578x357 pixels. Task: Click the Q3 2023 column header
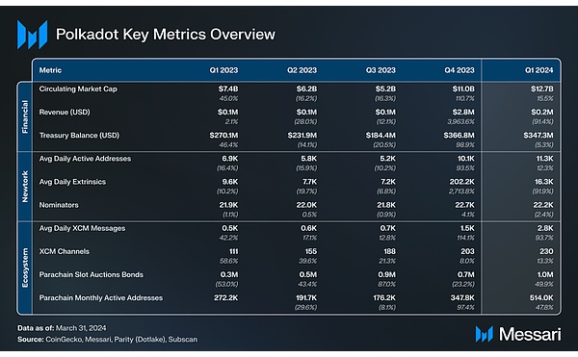tap(381, 70)
